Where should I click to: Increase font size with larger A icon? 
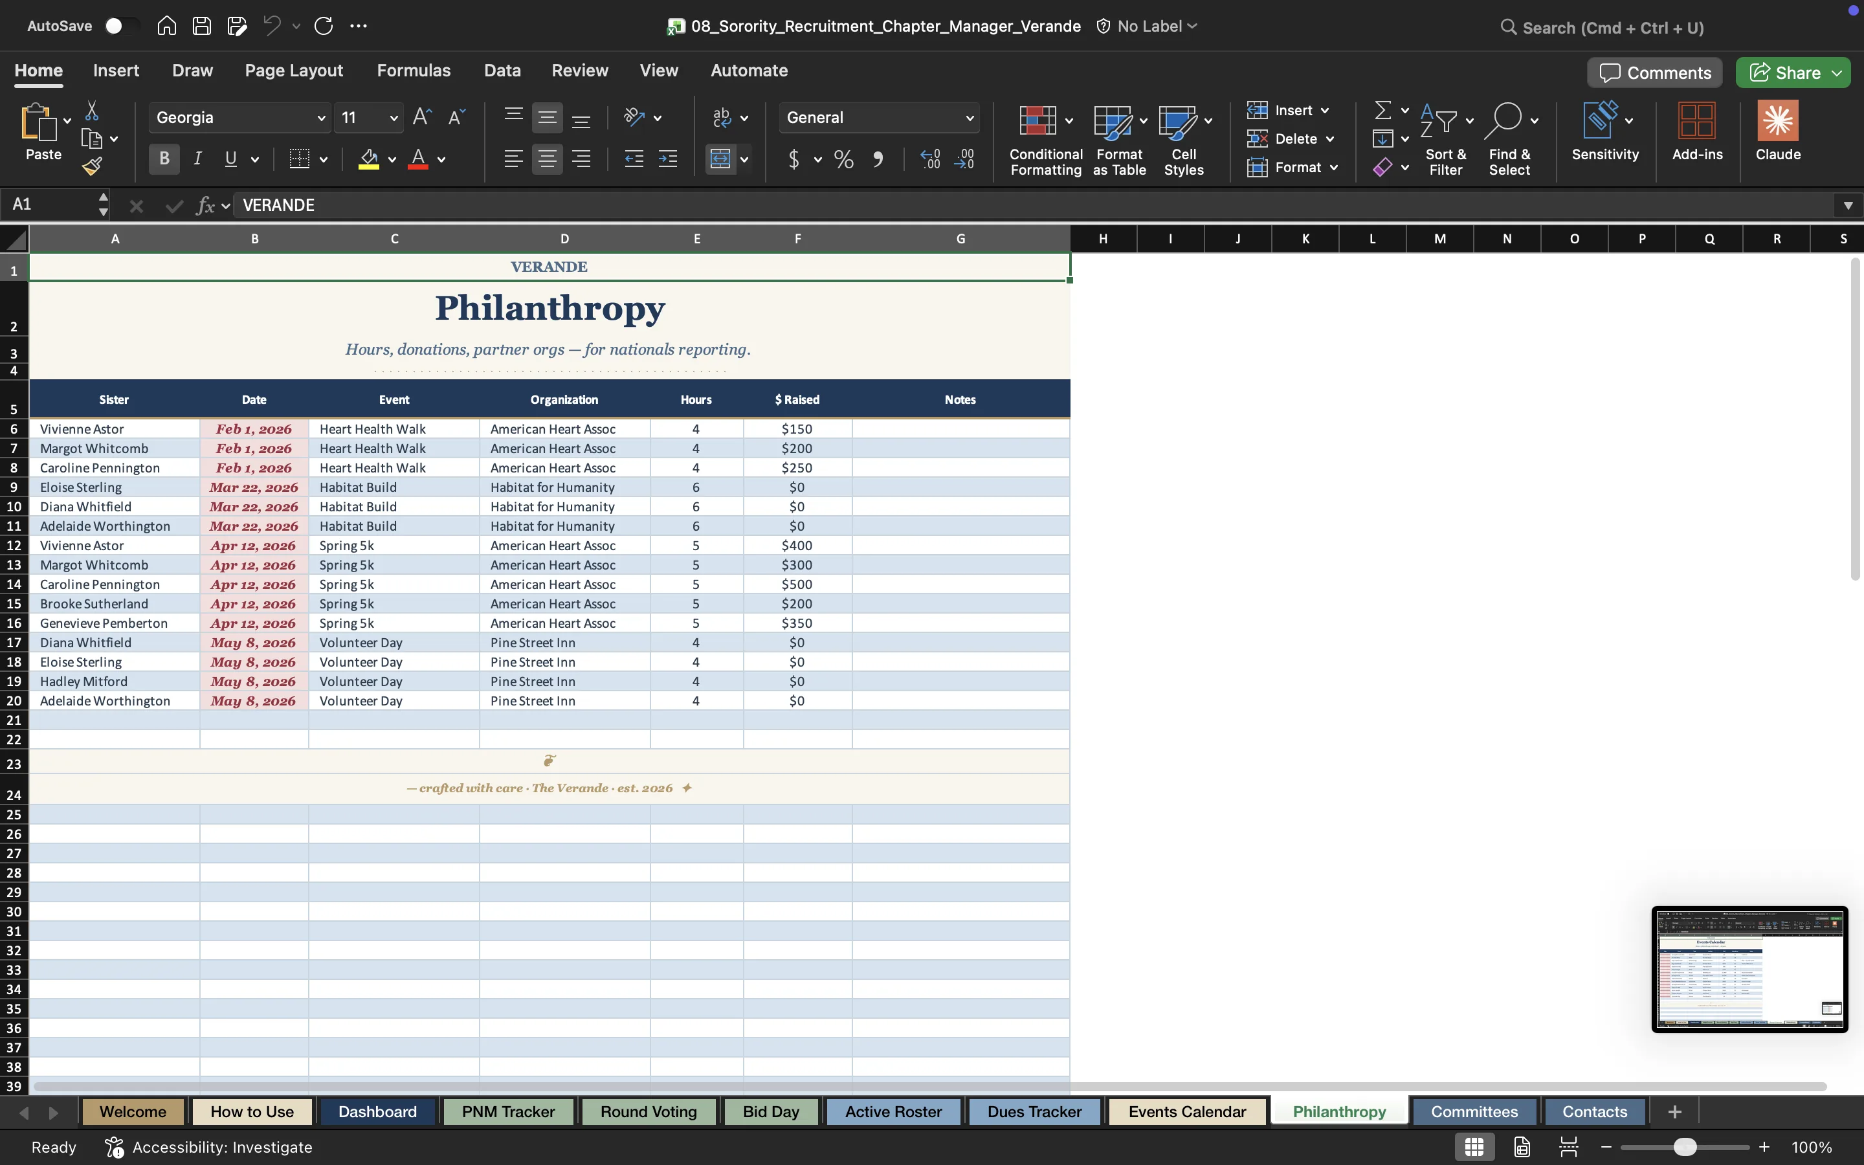(421, 117)
